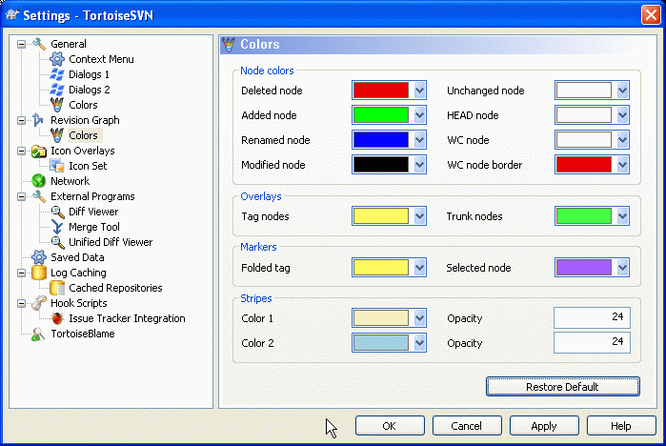
Task: Select TortoiseBlame in the settings tree
Action: pyautogui.click(x=83, y=334)
